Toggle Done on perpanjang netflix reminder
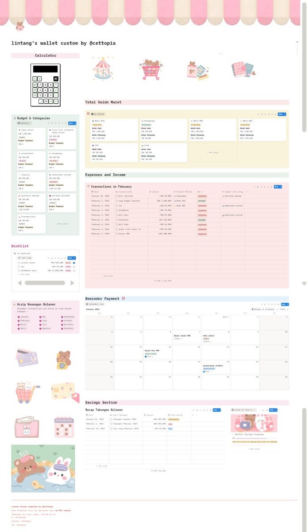The image size is (308, 532). click(x=204, y=372)
